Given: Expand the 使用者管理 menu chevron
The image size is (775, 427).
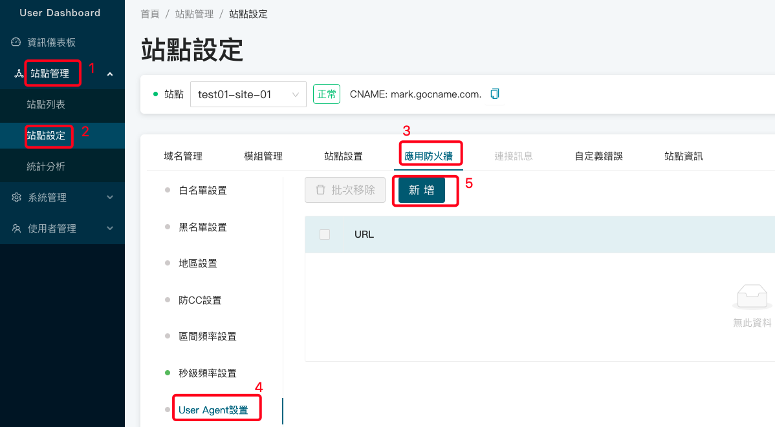Looking at the screenshot, I should click(110, 229).
